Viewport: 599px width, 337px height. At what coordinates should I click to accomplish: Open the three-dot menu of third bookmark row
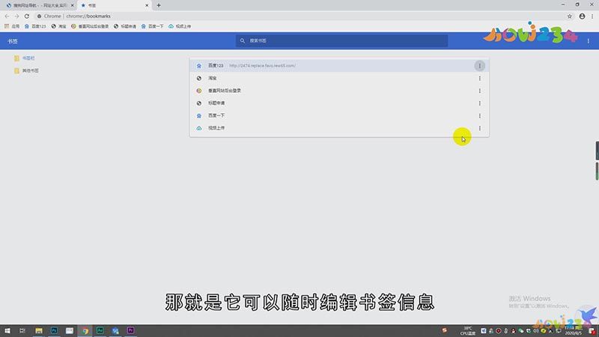(x=479, y=91)
